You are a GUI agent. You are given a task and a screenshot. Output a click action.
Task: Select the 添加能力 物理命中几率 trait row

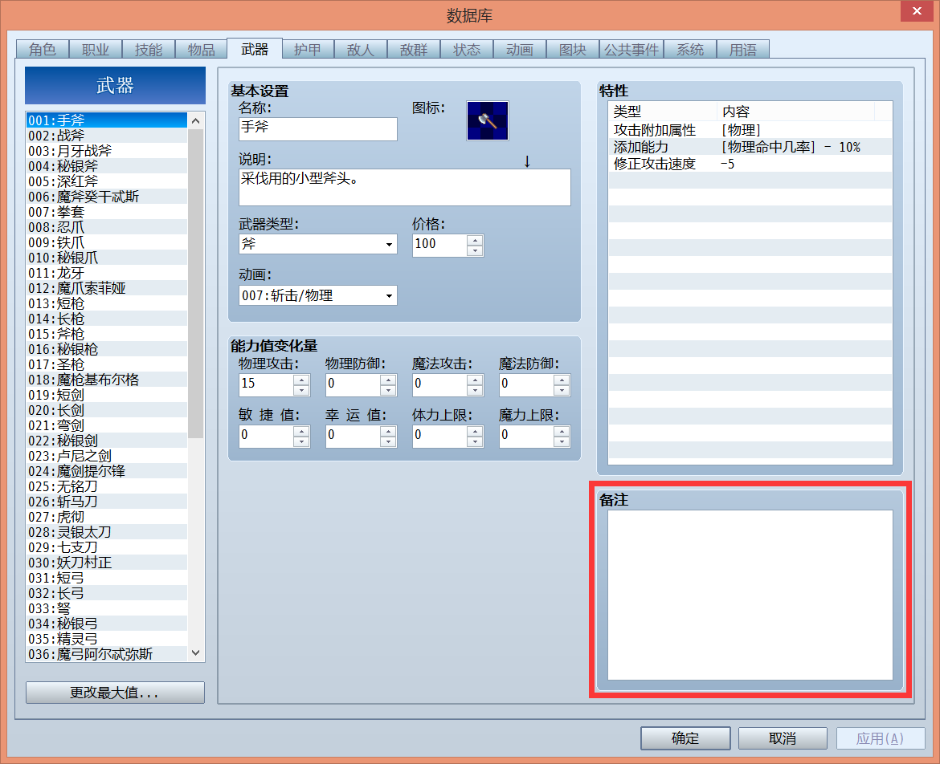[x=750, y=147]
